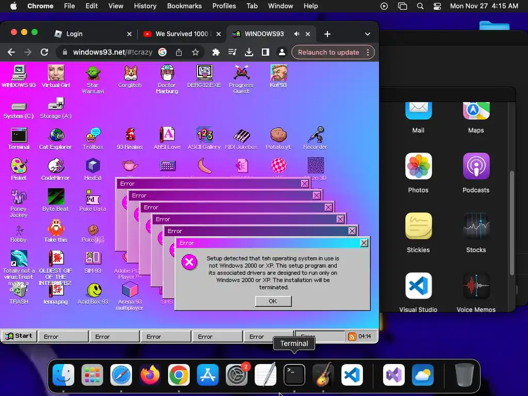Open the TRASH bin icon

coord(19,293)
